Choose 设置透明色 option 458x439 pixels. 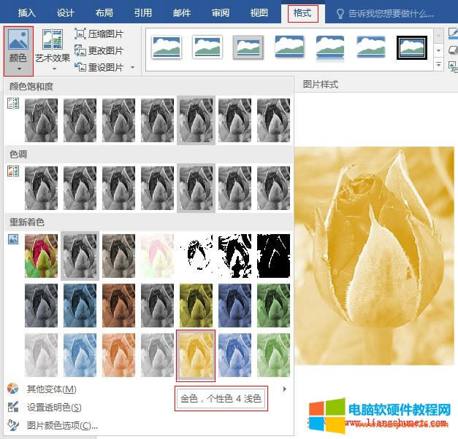(54, 407)
